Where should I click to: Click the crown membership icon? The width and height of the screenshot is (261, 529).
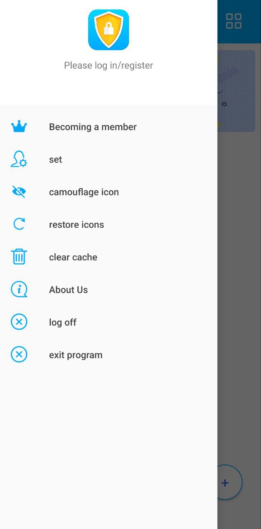tap(19, 127)
